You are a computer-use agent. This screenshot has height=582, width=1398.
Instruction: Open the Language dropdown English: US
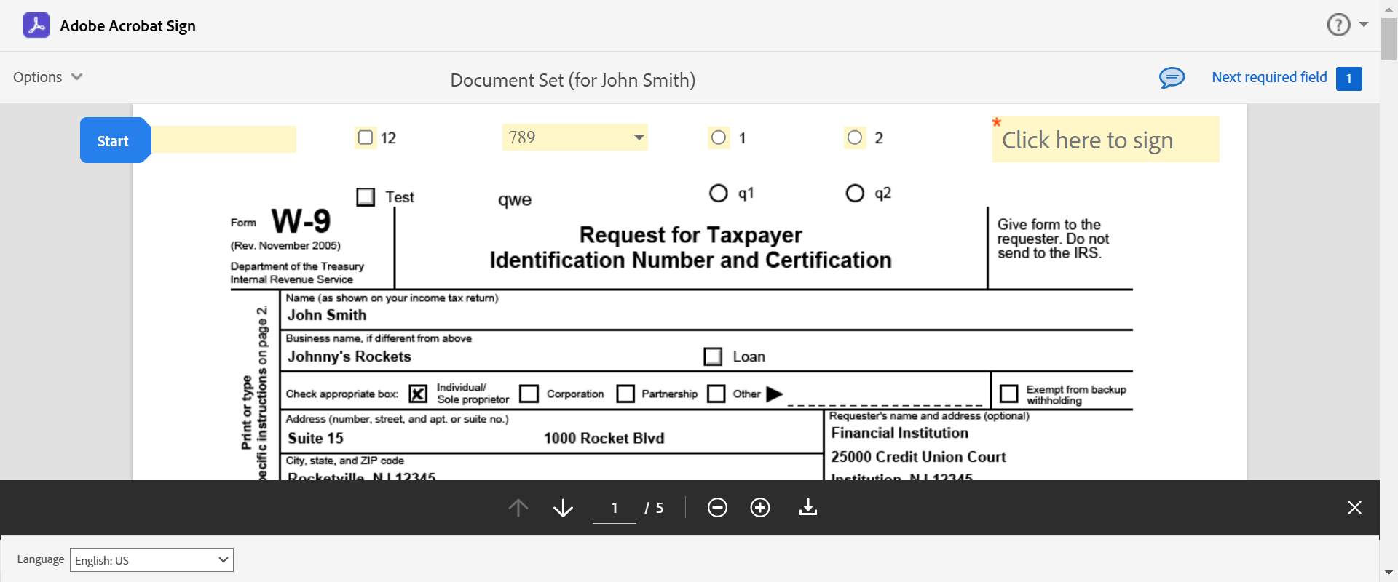tap(151, 559)
